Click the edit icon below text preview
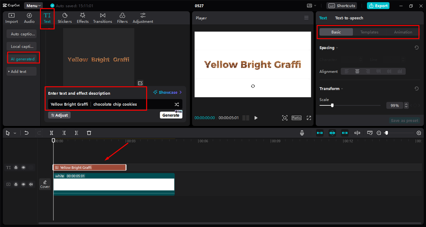The height and width of the screenshot is (227, 426). [140, 83]
